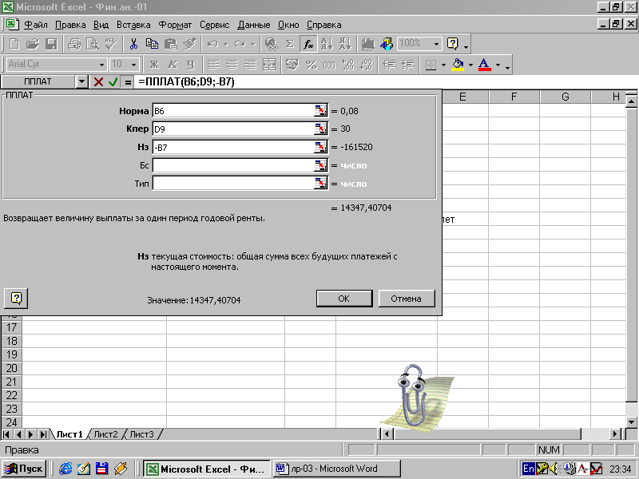Align text right toggle
The width and height of the screenshot is (639, 479).
250,65
